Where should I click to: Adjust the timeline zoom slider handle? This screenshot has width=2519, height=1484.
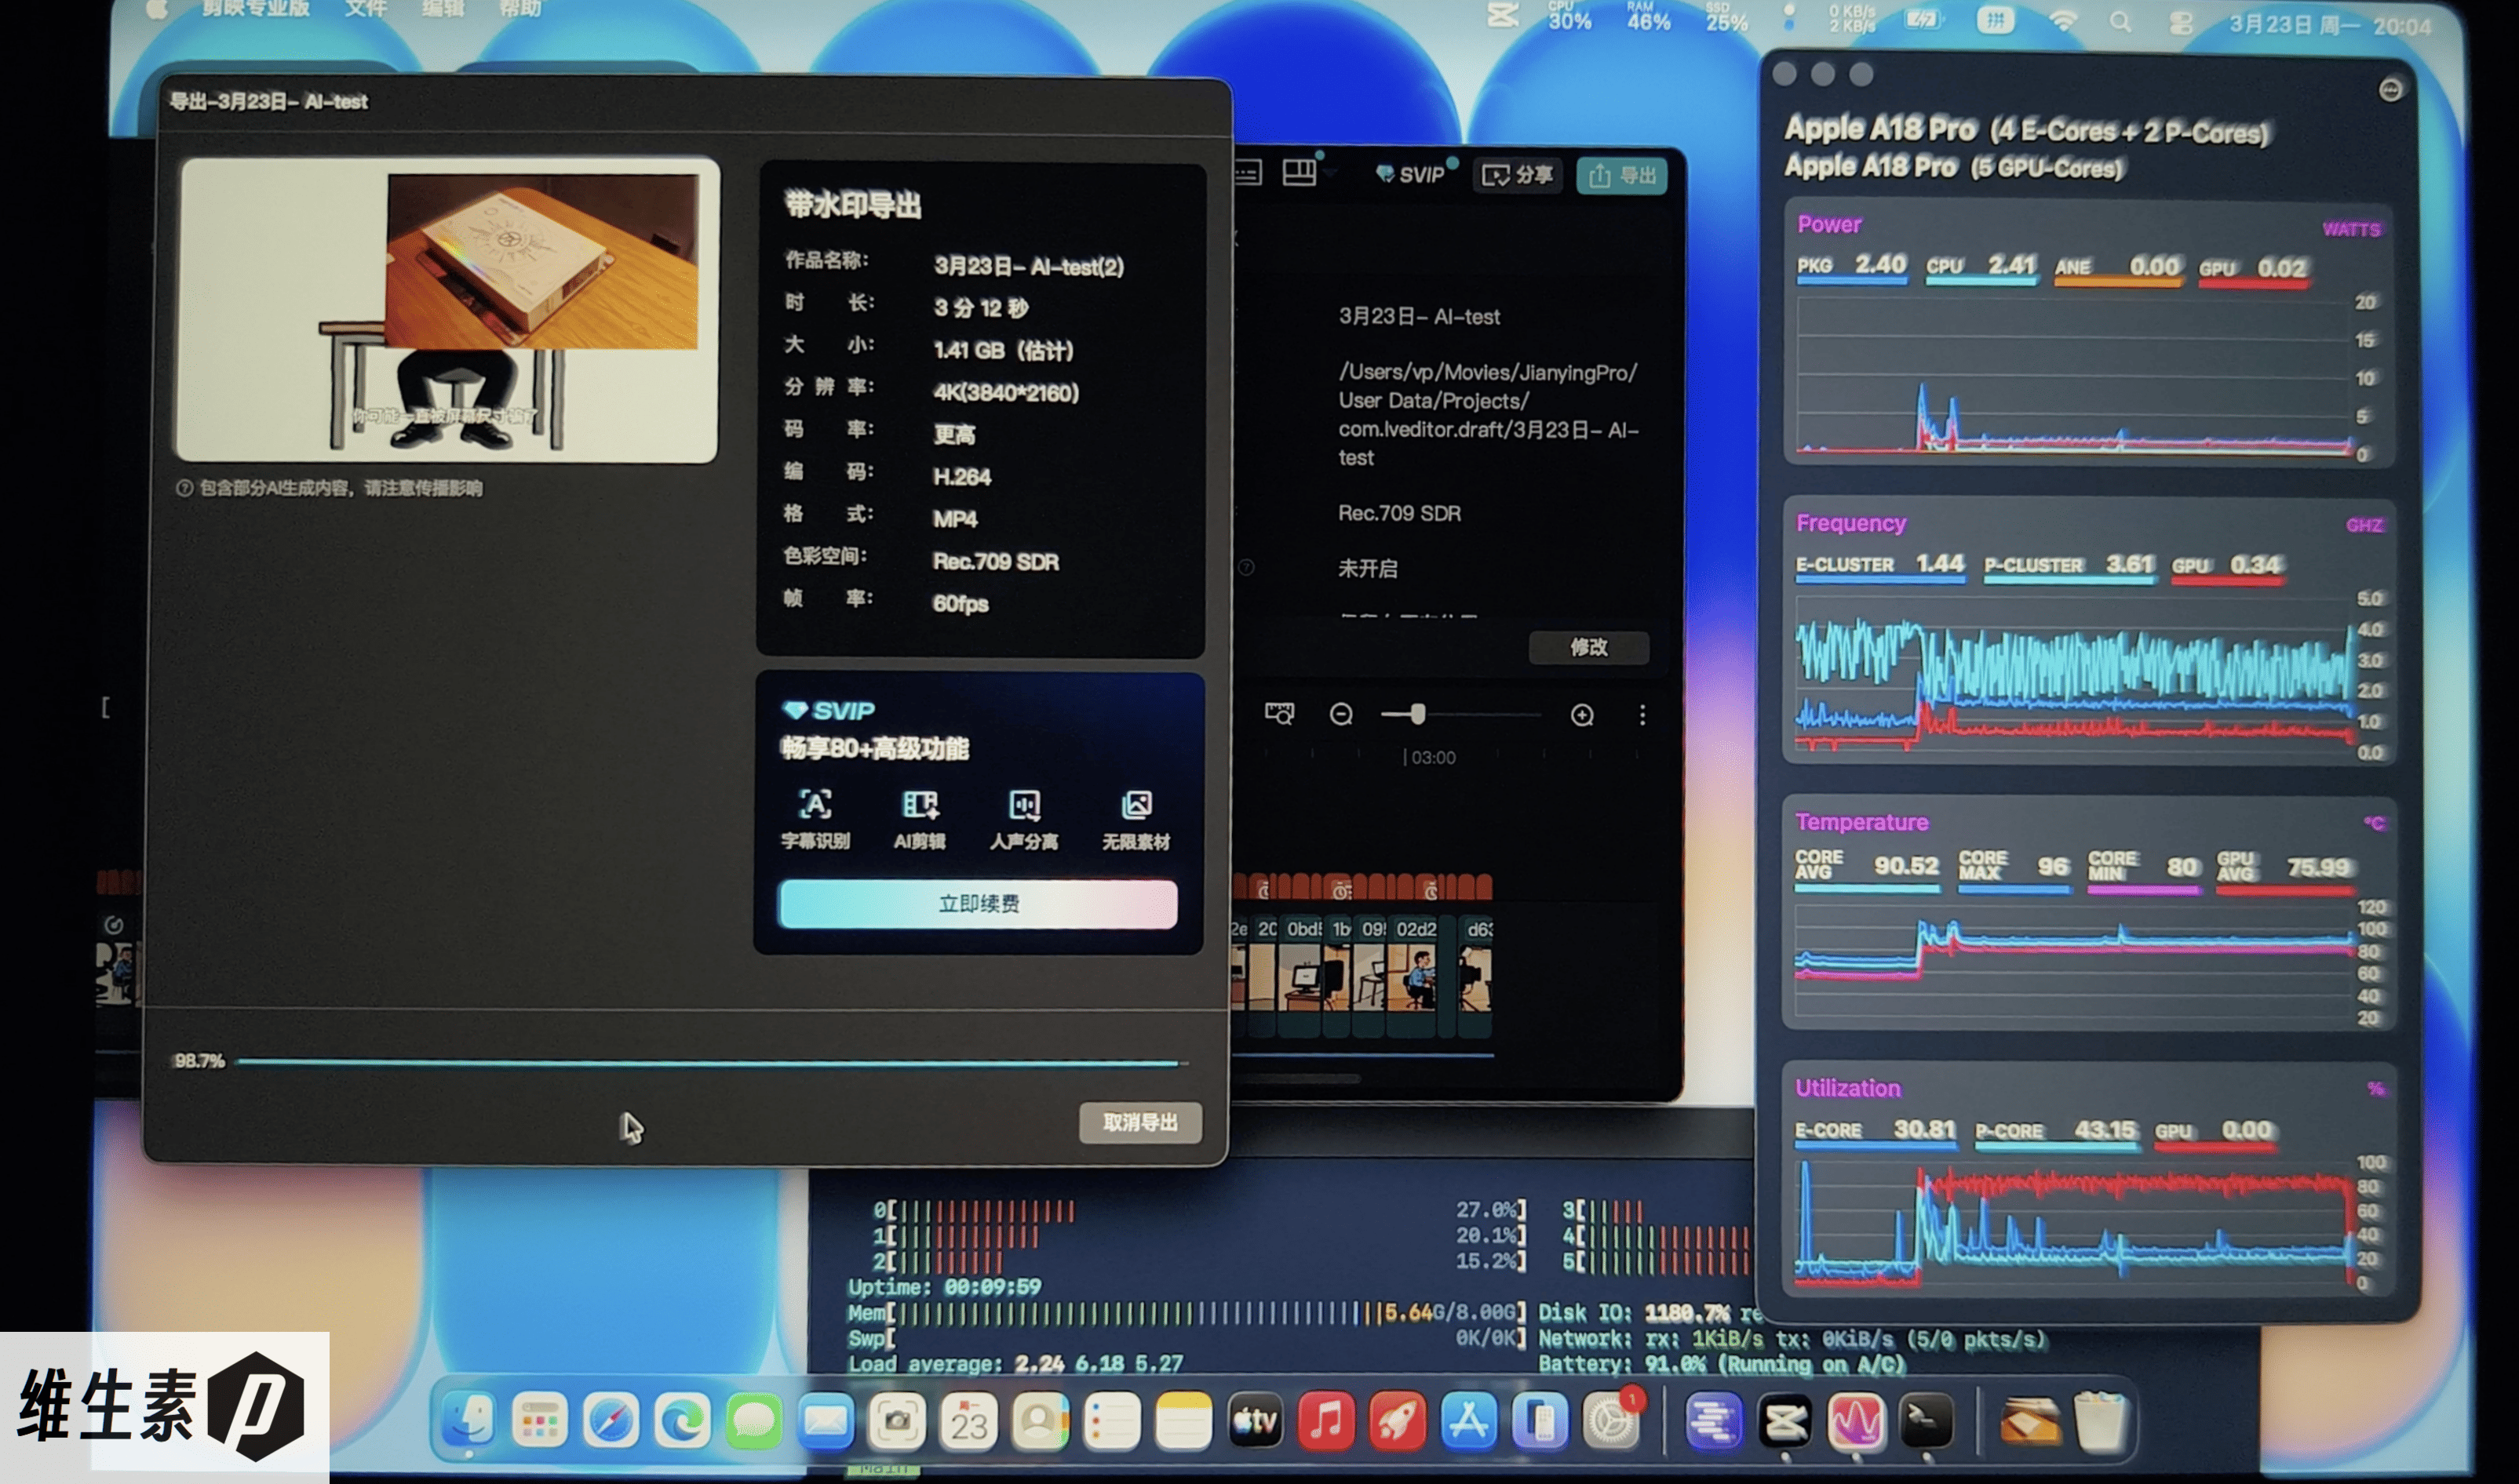click(1416, 714)
